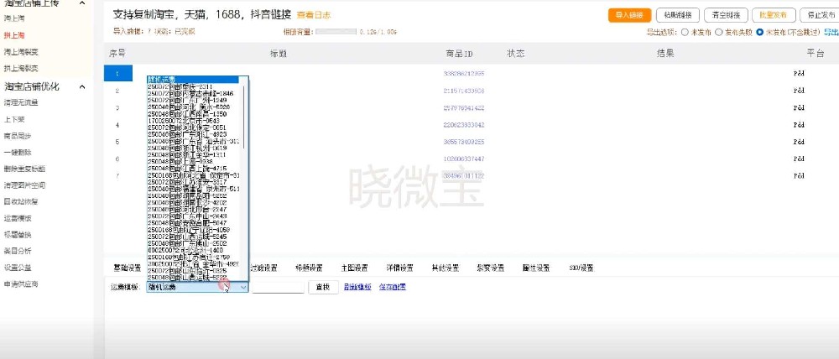
Task: Select the highlighted row number 1 cell
Action: point(117,73)
